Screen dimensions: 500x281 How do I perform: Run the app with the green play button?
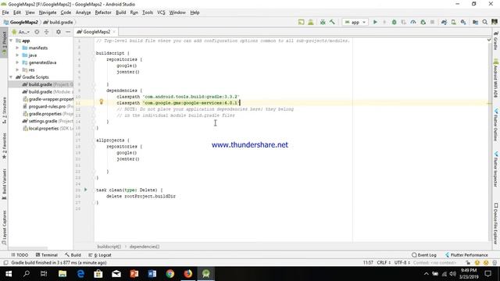point(375,22)
